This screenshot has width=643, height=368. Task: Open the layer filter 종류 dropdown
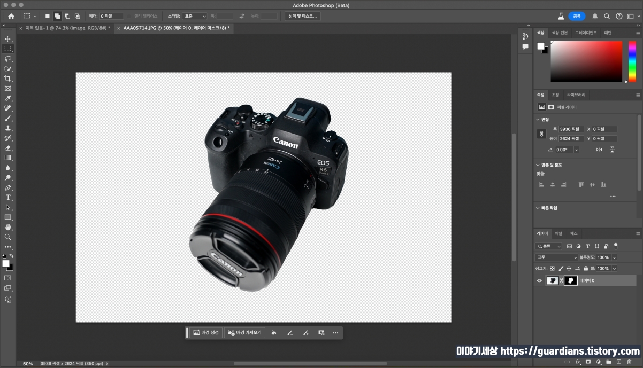click(548, 246)
